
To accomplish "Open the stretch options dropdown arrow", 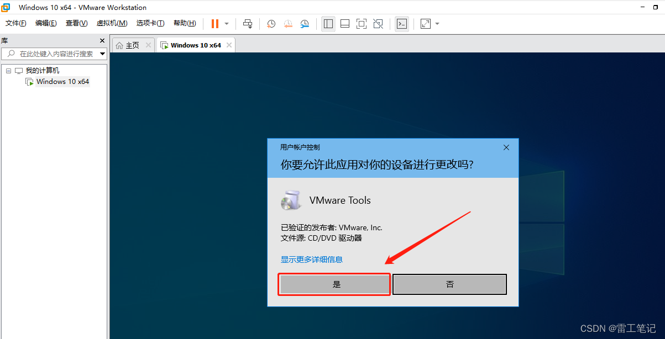I will pos(437,24).
